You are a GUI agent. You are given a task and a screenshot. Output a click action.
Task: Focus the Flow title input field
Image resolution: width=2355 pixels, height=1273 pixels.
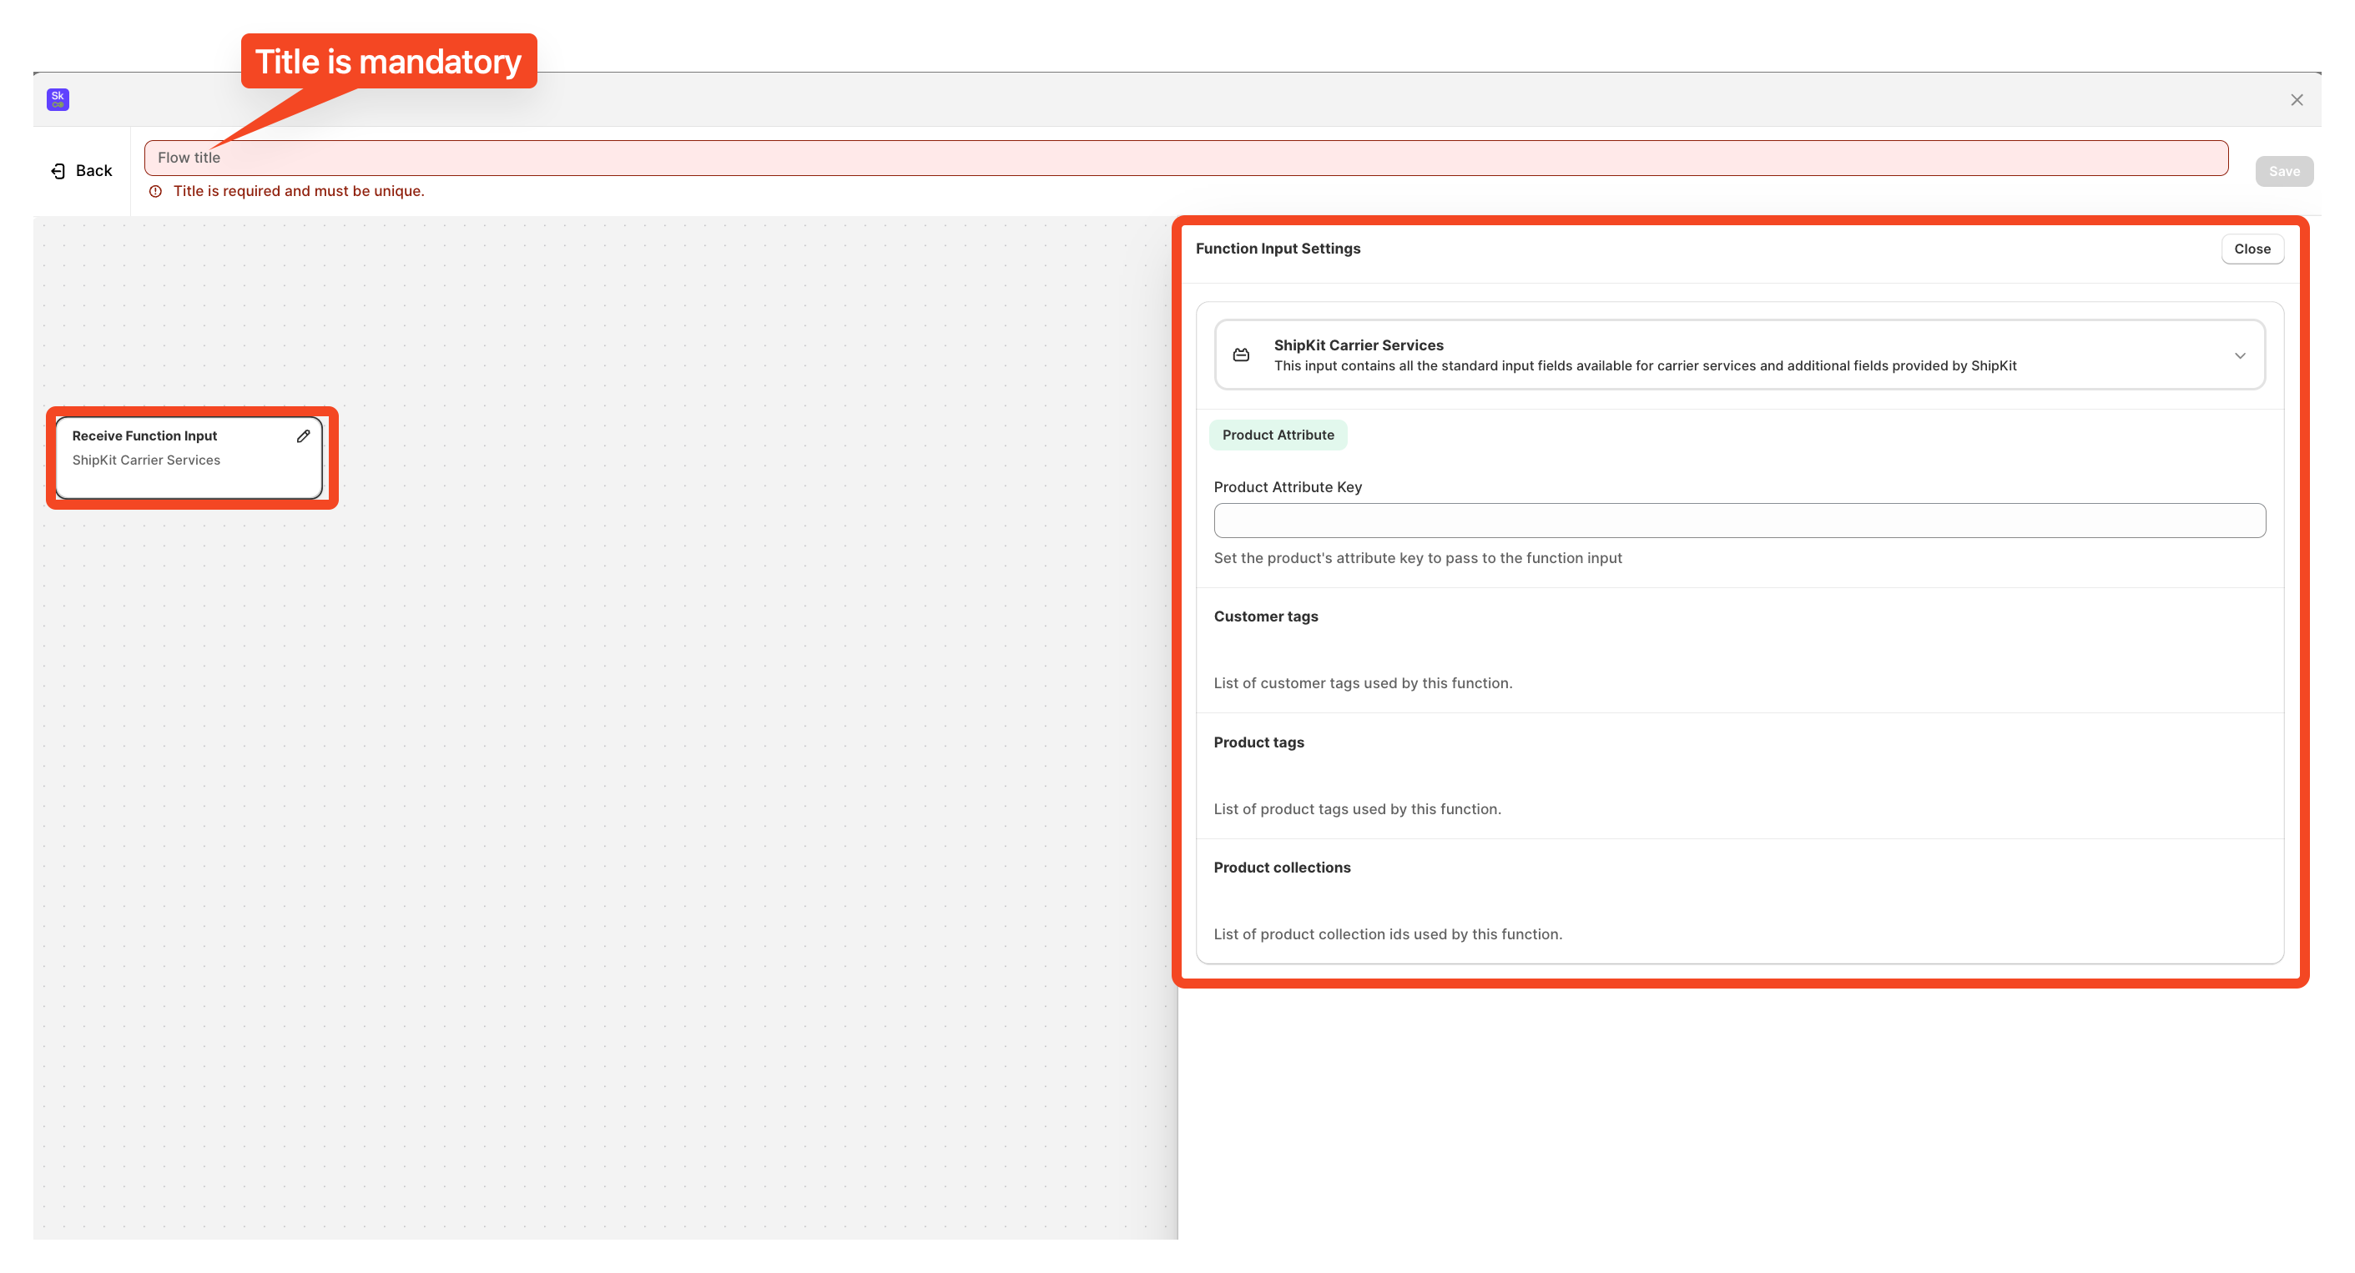point(1185,158)
